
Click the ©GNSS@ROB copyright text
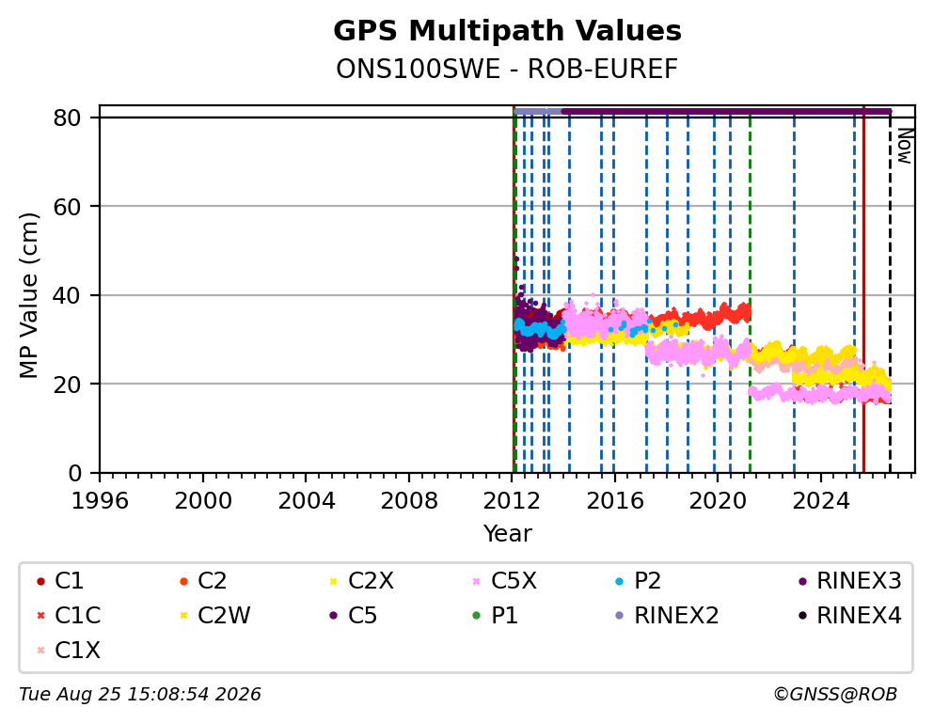(x=835, y=694)
